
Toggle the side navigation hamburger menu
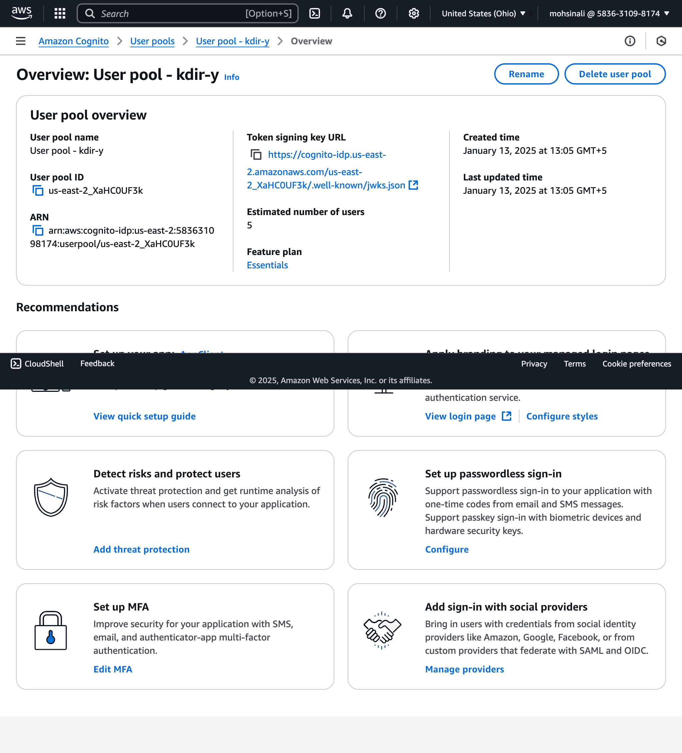click(x=21, y=41)
